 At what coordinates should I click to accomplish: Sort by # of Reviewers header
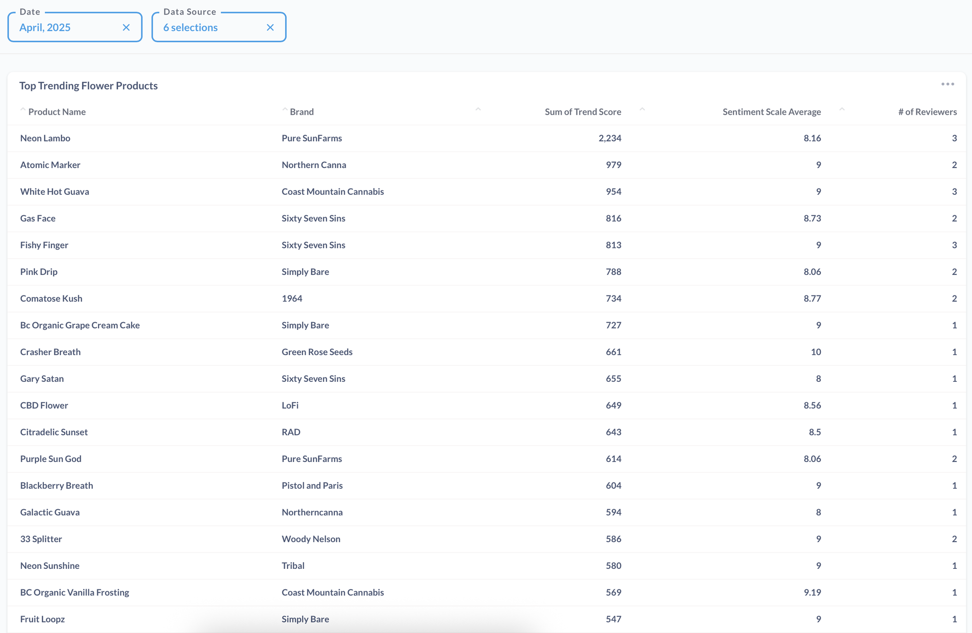click(927, 112)
